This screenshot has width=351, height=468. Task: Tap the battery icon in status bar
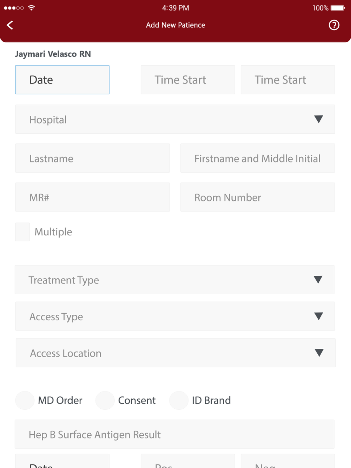pyautogui.click(x=338, y=8)
